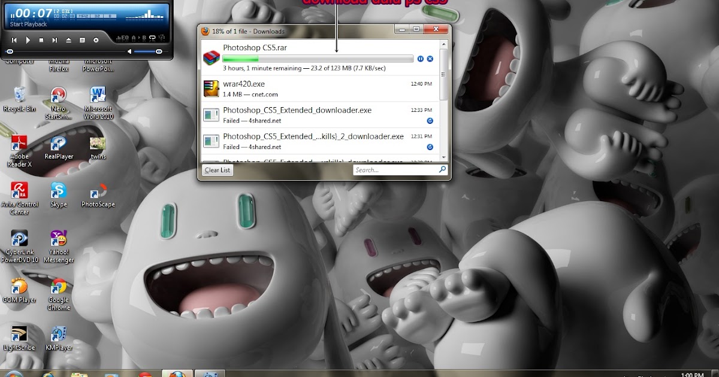Open RealPlayer desktop shortcut

pos(59,148)
